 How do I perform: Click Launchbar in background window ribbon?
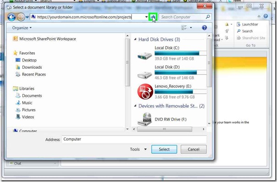pyautogui.click(x=247, y=24)
